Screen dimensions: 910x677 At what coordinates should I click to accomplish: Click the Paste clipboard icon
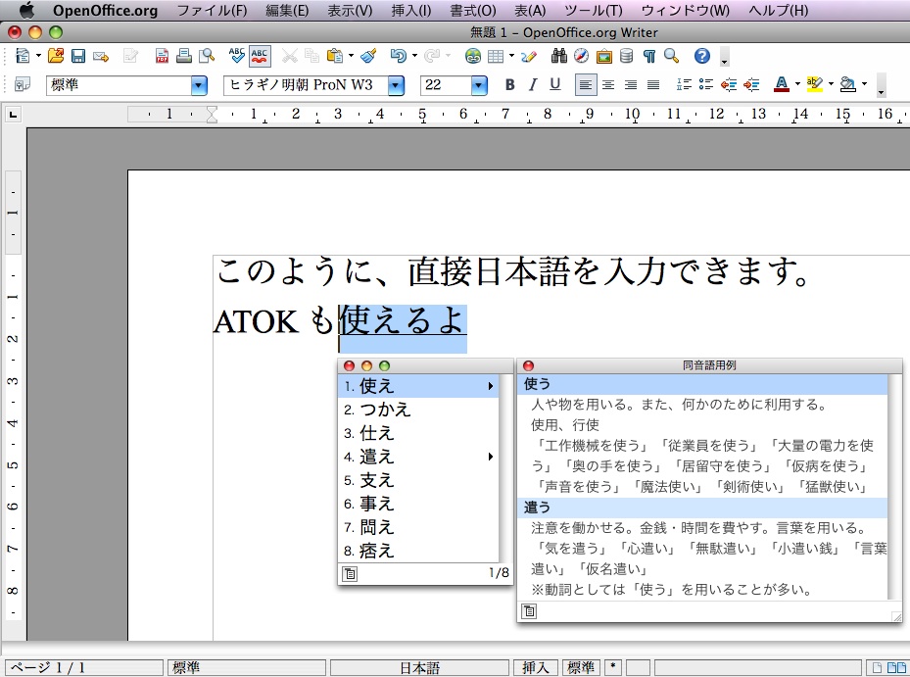(335, 56)
